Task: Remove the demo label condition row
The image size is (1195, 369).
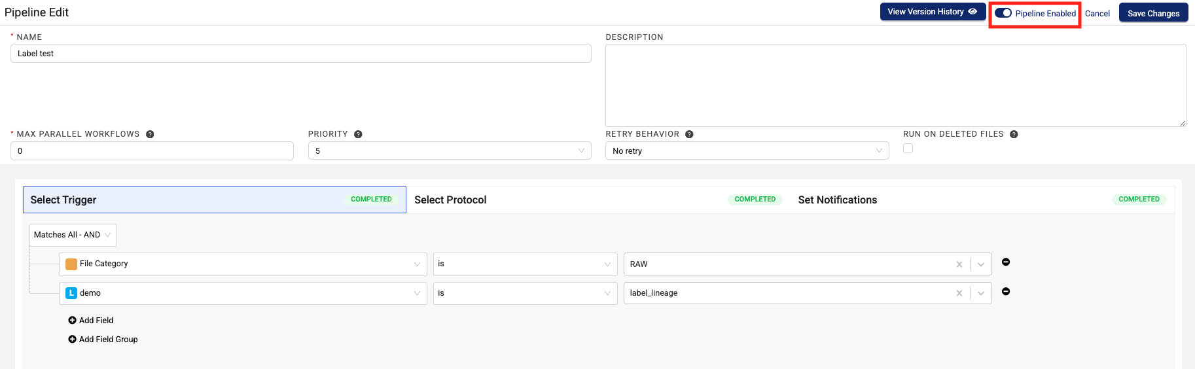Action: [1006, 291]
